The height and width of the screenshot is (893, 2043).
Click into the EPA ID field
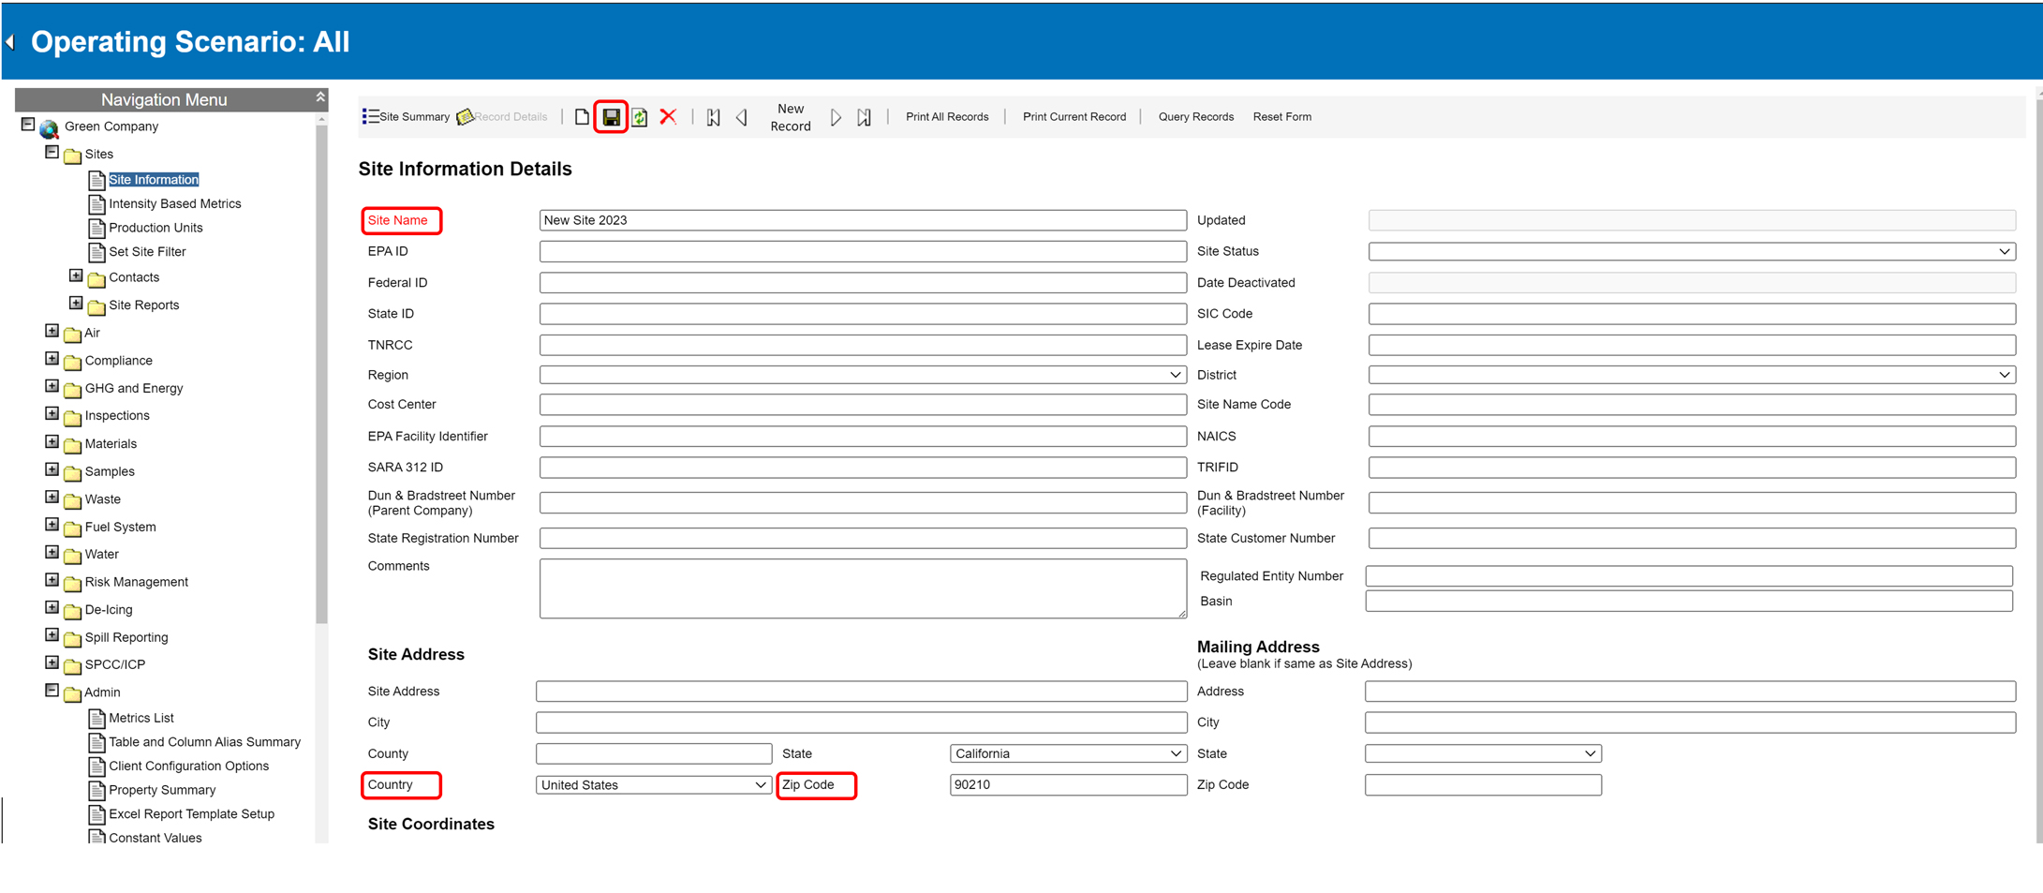[862, 251]
